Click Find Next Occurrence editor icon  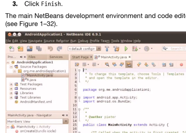(x=122, y=64)
